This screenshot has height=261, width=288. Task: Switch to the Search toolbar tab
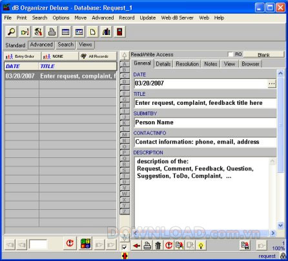(x=66, y=45)
